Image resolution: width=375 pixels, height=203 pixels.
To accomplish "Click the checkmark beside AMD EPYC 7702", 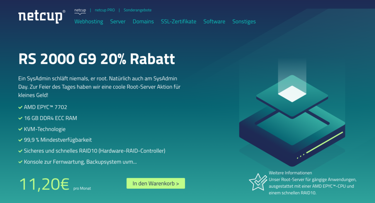I will pyautogui.click(x=20, y=108).
